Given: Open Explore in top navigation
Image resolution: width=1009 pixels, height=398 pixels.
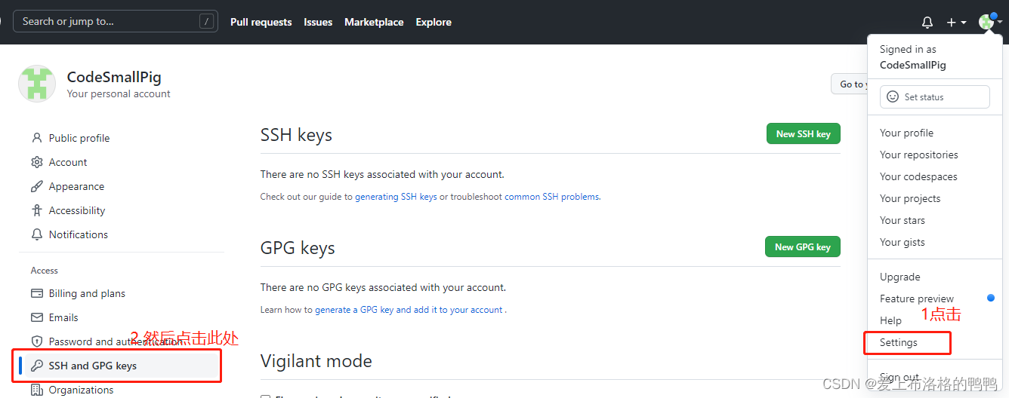Looking at the screenshot, I should (434, 22).
